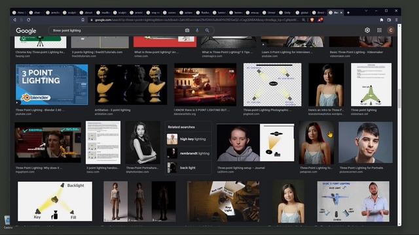Switch to the 'global' browser tab

(x=302, y=12)
